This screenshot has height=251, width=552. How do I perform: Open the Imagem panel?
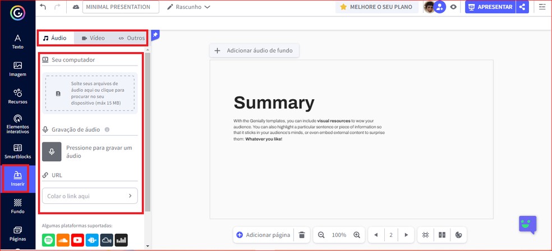[x=17, y=69]
